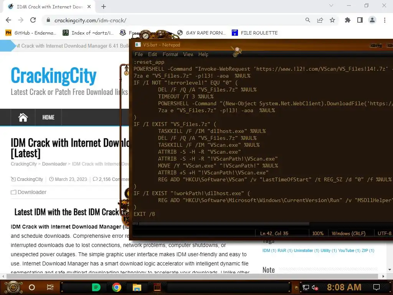The width and height of the screenshot is (393, 295).
Task: Click the page scroll-down arrow at right
Action: [x=390, y=270]
